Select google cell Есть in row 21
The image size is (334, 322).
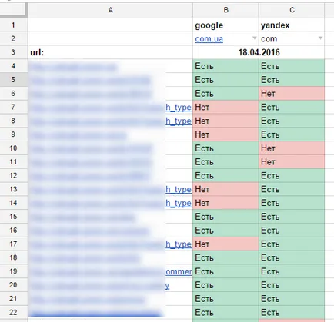[x=225, y=299]
